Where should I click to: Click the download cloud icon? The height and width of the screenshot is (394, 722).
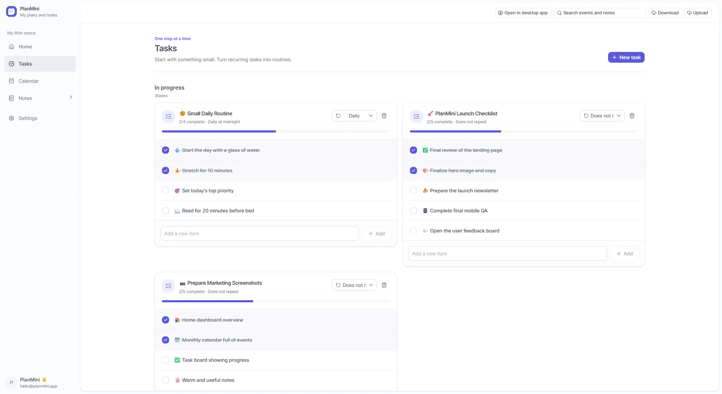654,13
